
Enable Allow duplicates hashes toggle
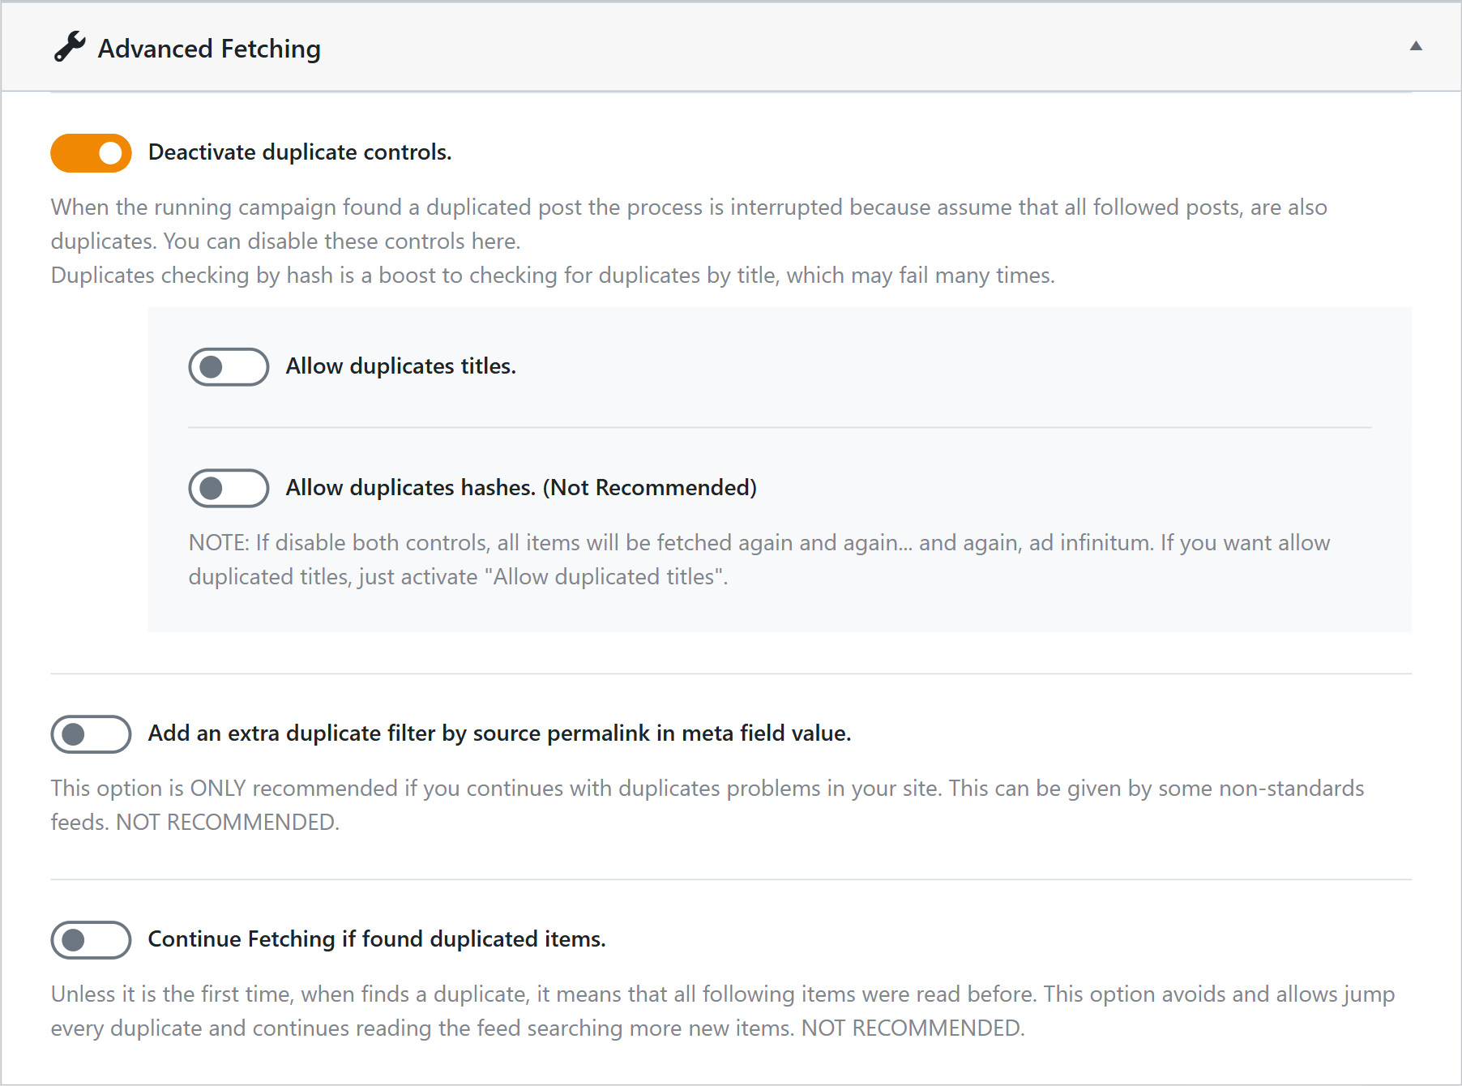(229, 488)
